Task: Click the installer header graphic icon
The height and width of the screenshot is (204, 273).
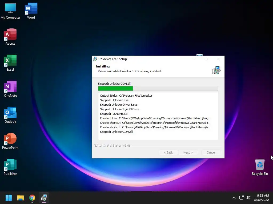Action: (216, 70)
